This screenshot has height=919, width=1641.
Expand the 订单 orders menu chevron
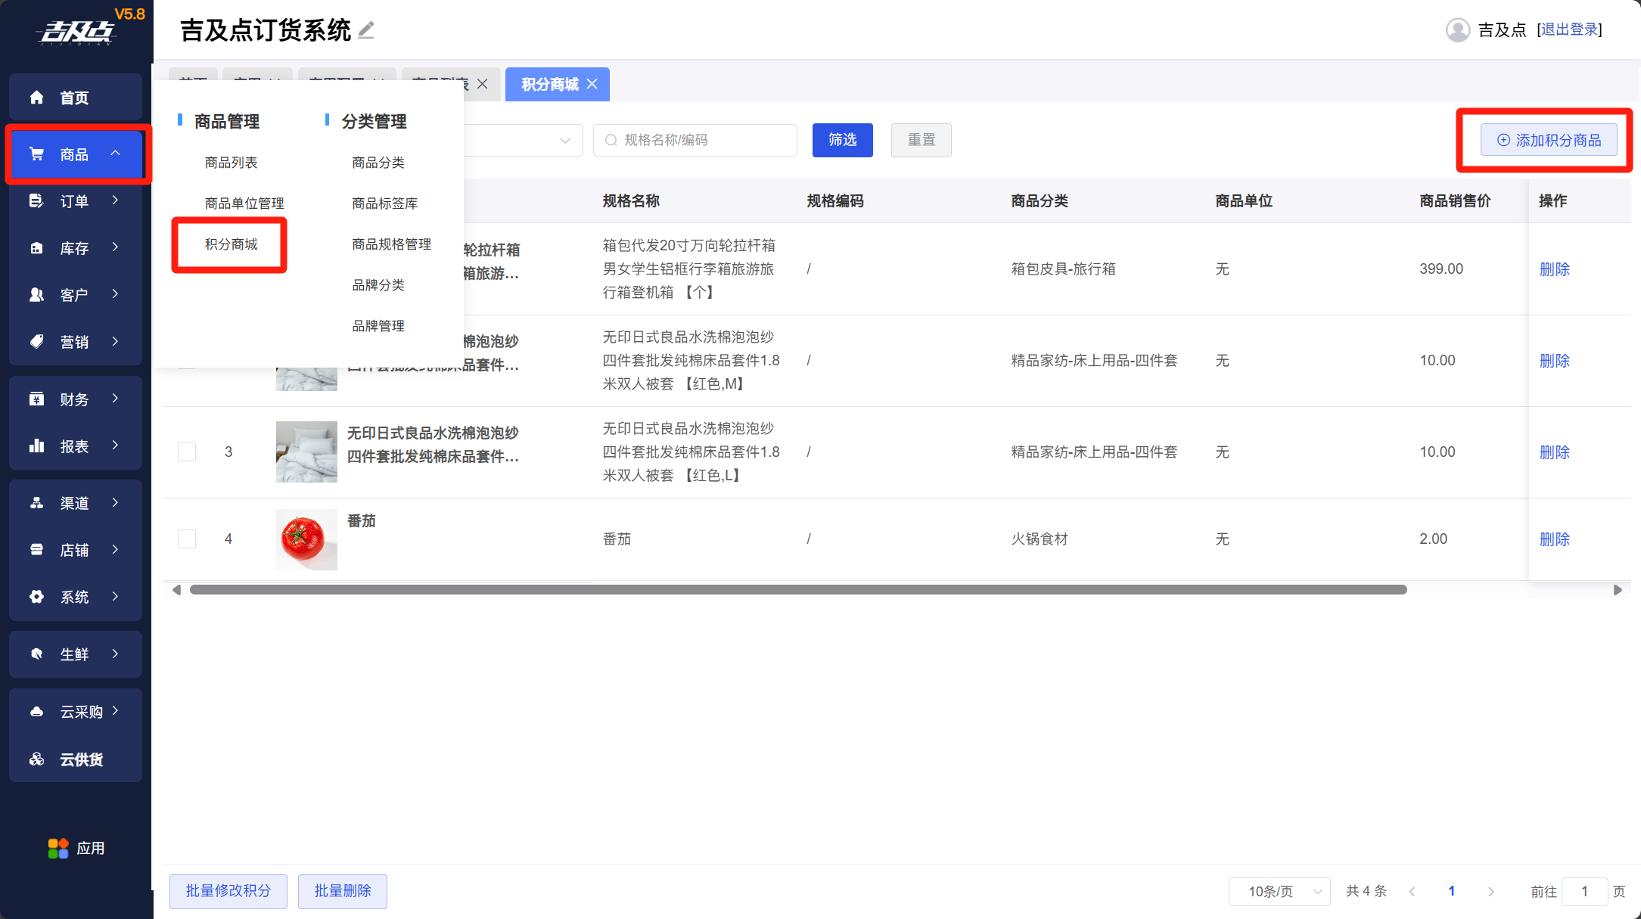point(115,200)
